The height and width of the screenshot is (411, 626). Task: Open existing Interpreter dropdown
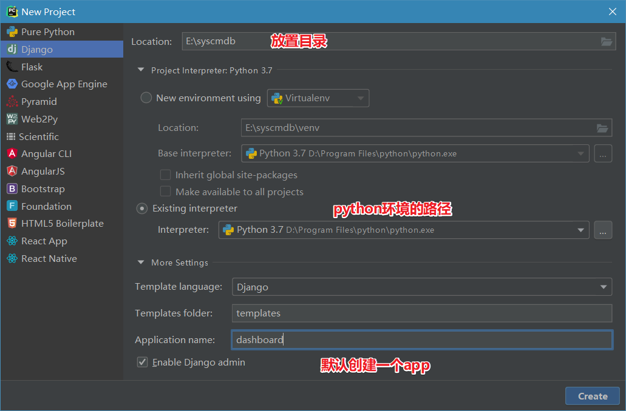[x=404, y=230]
